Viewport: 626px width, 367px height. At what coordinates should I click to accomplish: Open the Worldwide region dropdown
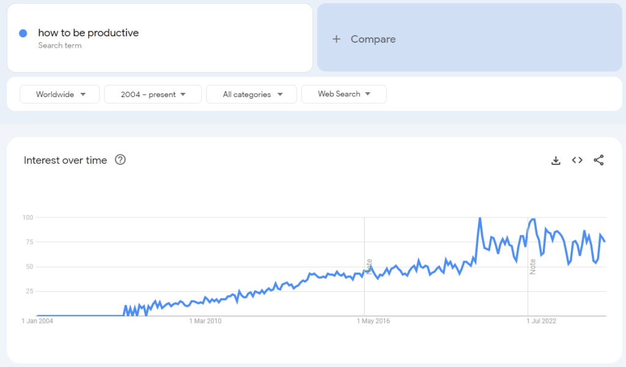coord(59,94)
